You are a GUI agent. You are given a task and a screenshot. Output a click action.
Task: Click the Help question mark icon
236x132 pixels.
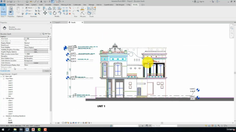click(217, 1)
